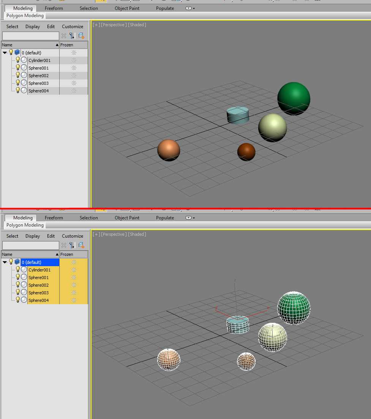This screenshot has height=419, width=371.
Task: Switch to the Freeform ribbon tab in upper window
Action: [54, 8]
